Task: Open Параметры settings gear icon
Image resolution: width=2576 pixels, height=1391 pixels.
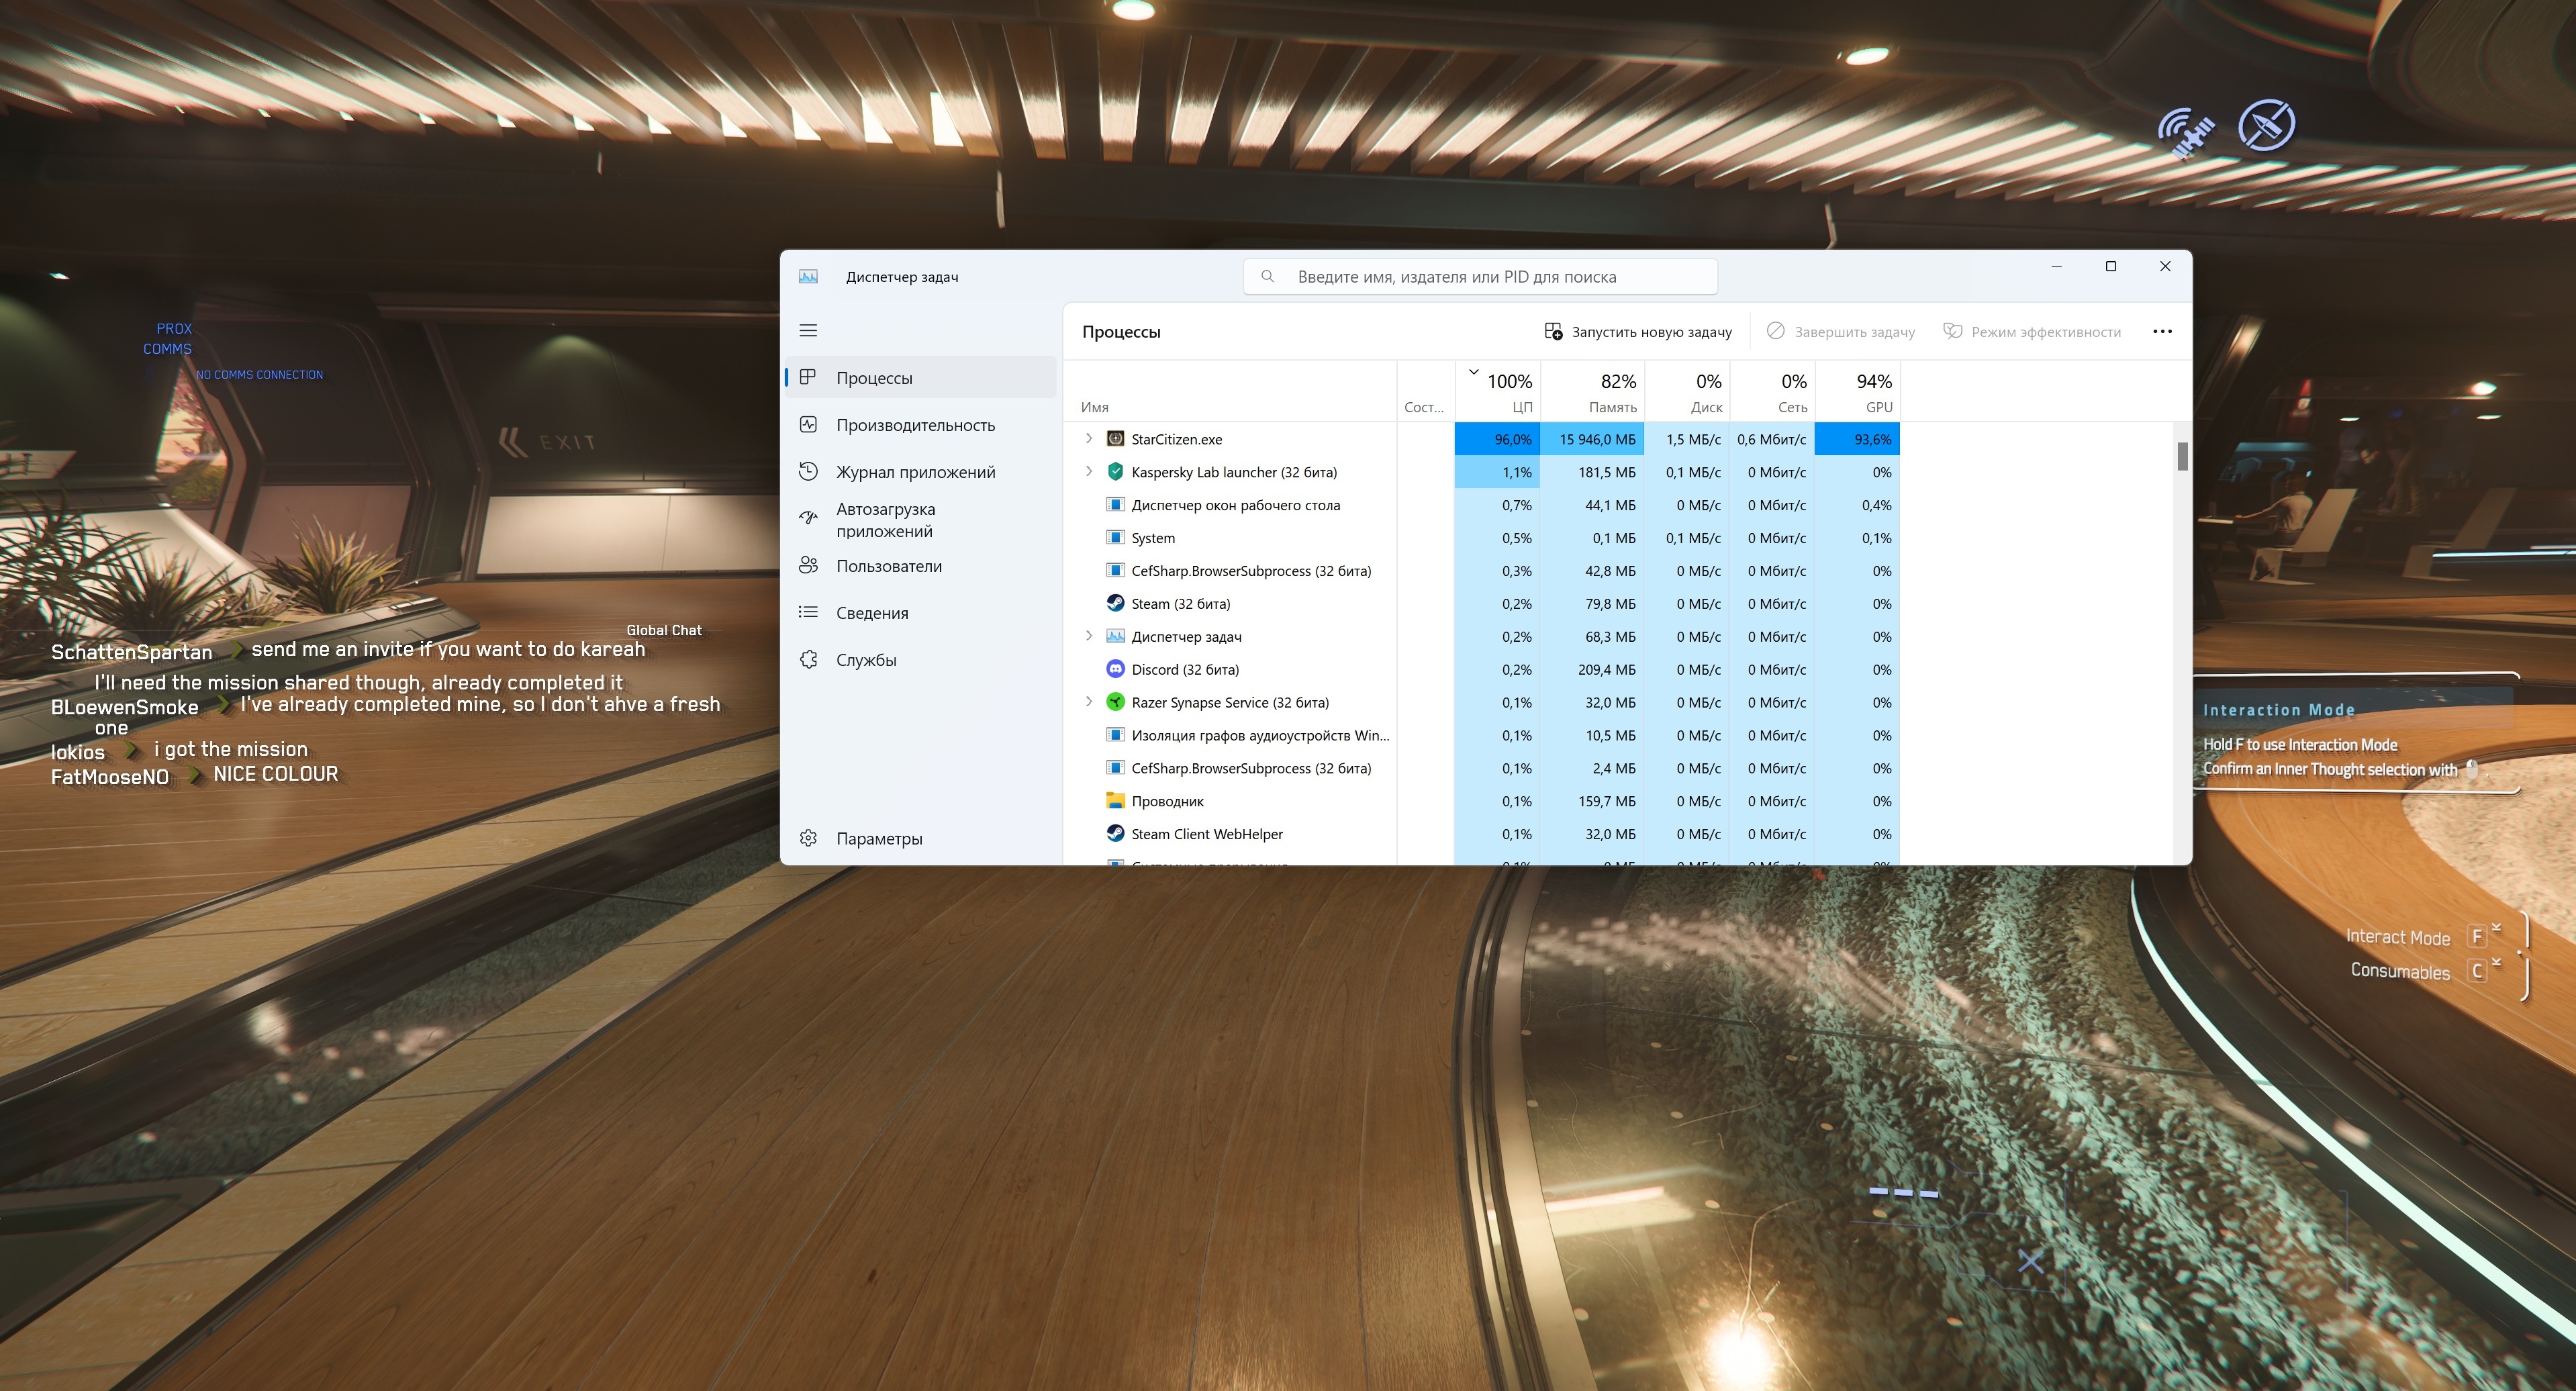Action: tap(809, 838)
